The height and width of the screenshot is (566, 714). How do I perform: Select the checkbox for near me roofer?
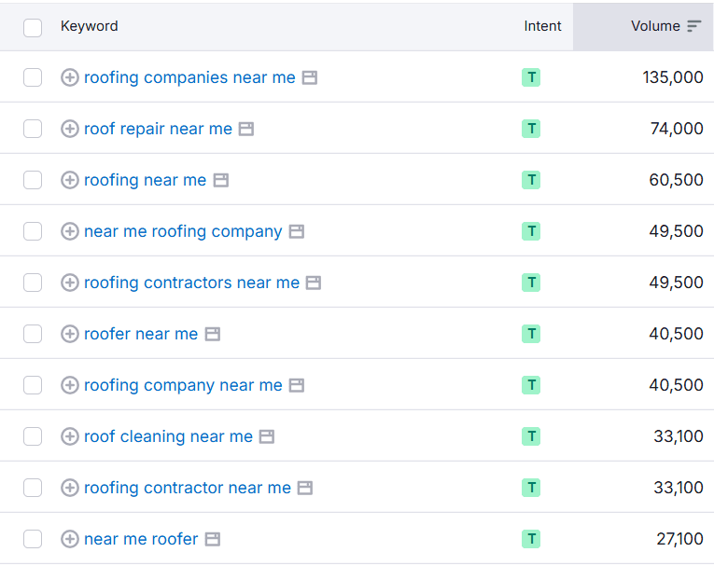(33, 539)
